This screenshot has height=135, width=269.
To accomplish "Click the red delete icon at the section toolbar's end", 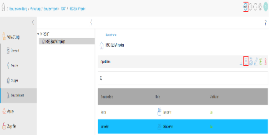I will [266, 61].
